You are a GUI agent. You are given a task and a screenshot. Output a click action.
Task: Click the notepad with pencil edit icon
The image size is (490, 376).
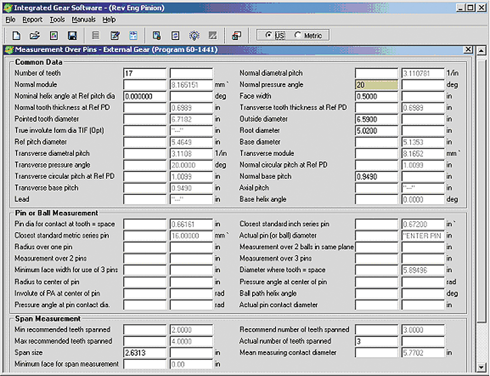click(x=115, y=36)
